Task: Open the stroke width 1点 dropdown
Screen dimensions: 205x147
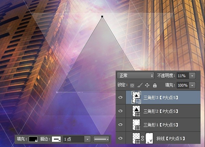Action: pyautogui.click(x=87, y=139)
